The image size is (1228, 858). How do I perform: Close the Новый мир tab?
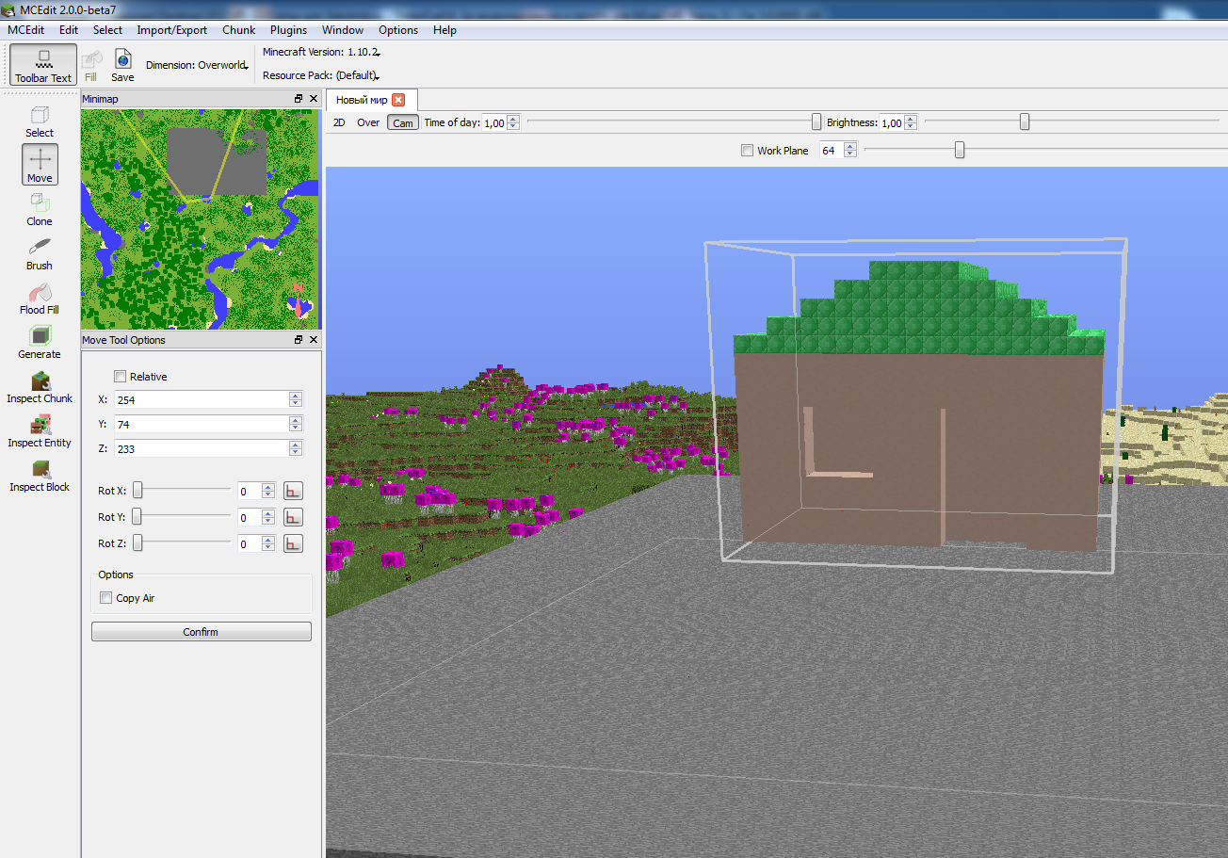[398, 100]
